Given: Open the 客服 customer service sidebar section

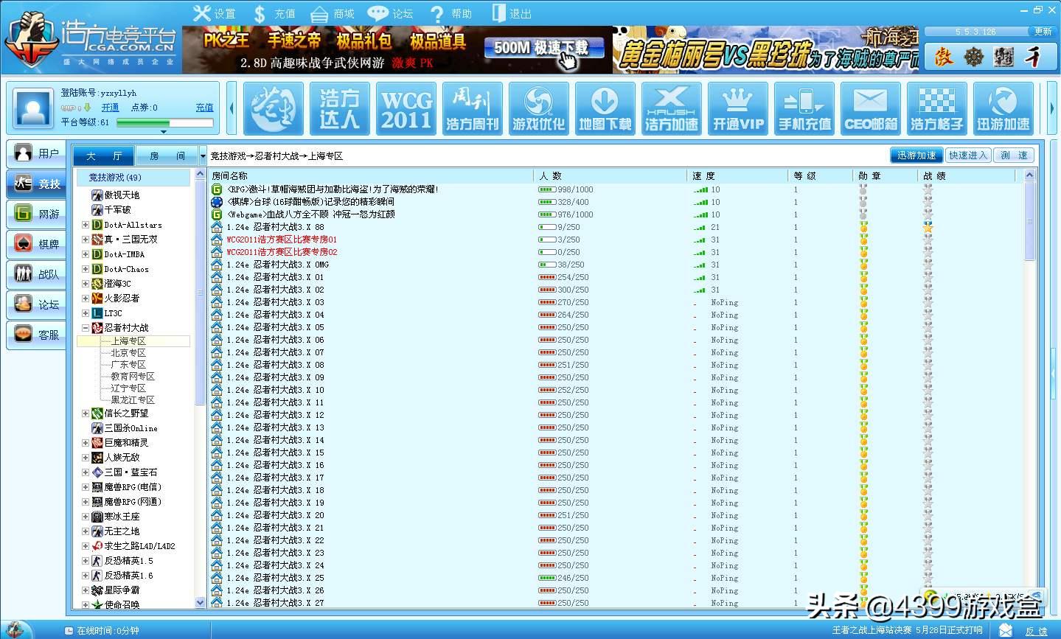Looking at the screenshot, I should click(x=37, y=335).
